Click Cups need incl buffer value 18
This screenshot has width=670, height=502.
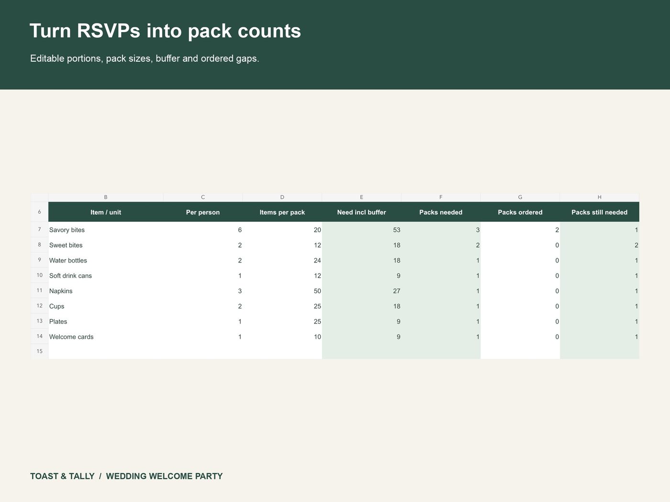point(361,306)
